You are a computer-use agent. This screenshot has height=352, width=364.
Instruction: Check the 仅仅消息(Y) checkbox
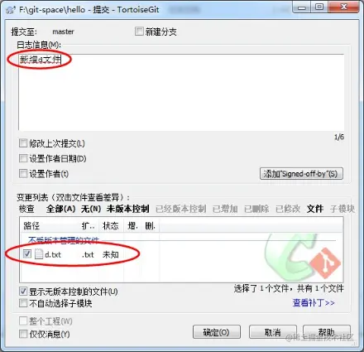coord(23,334)
